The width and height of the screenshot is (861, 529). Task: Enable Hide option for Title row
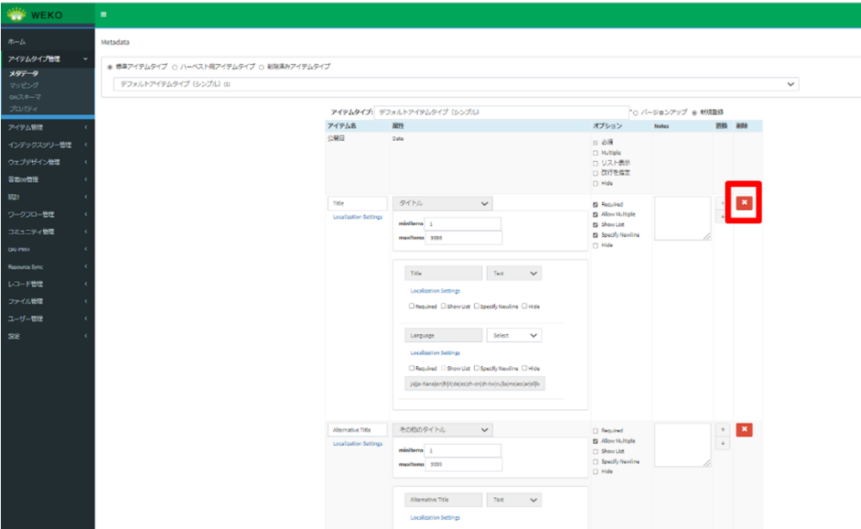[x=596, y=245]
